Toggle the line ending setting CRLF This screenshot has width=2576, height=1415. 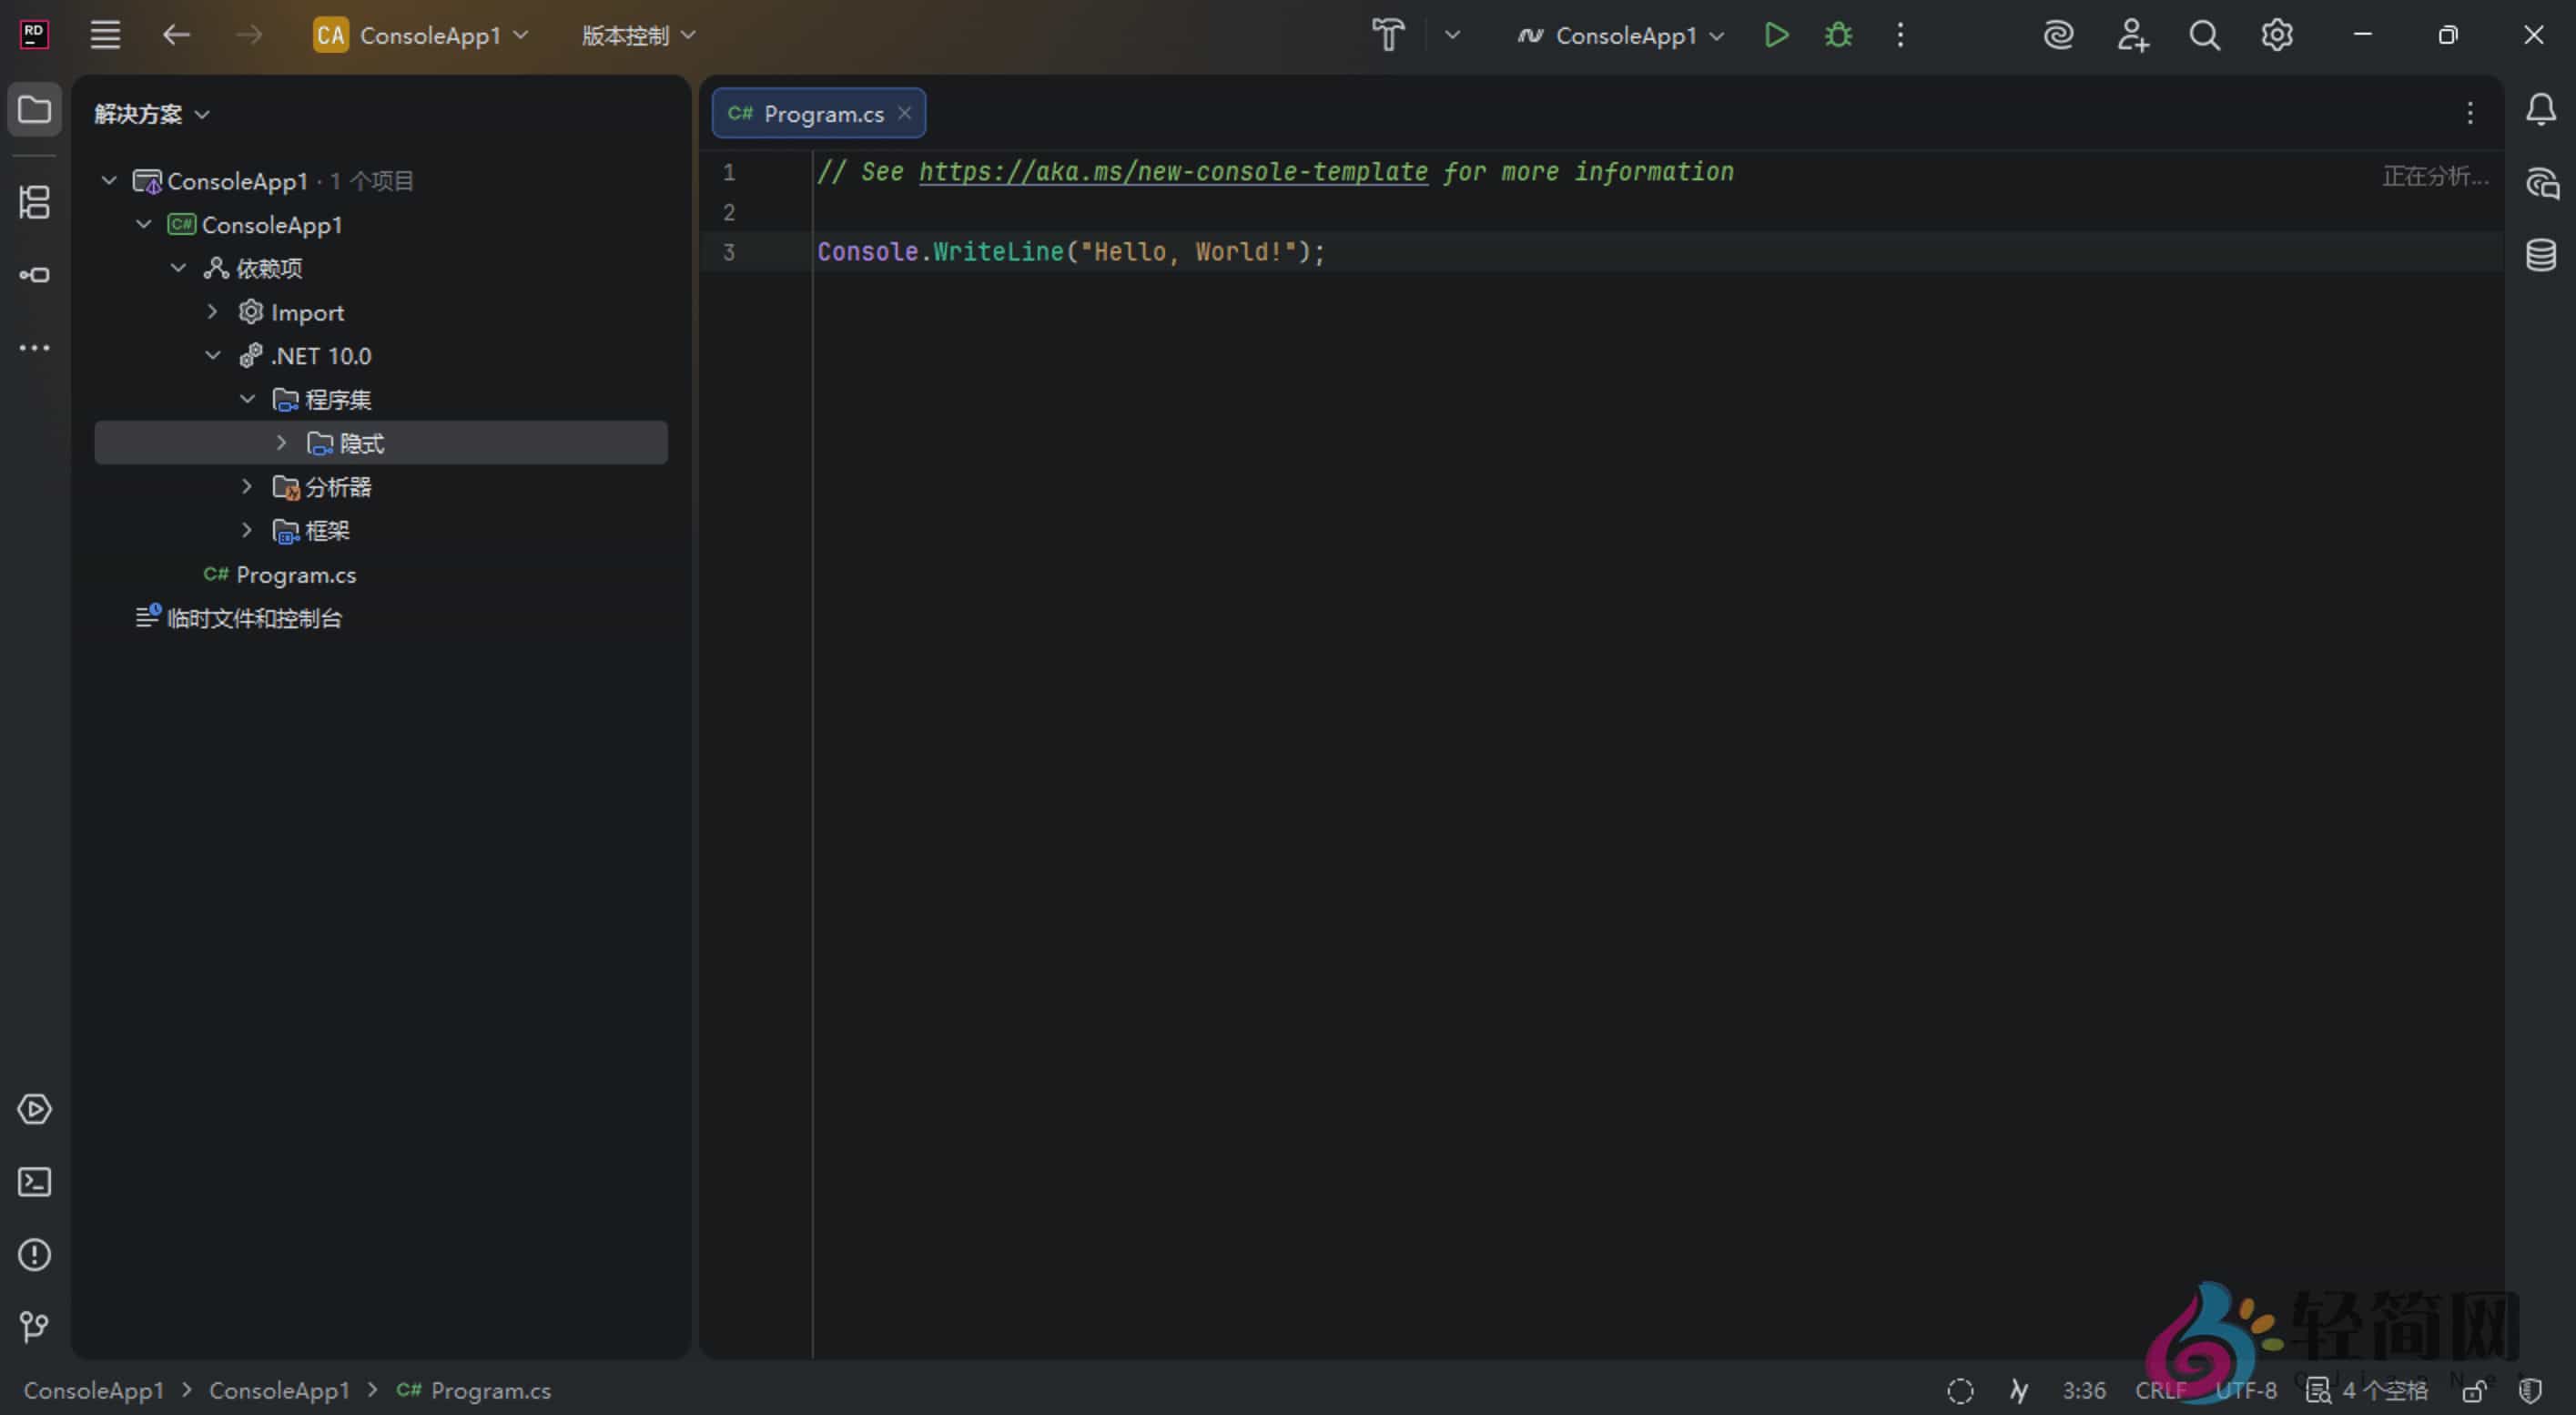click(x=2159, y=1390)
